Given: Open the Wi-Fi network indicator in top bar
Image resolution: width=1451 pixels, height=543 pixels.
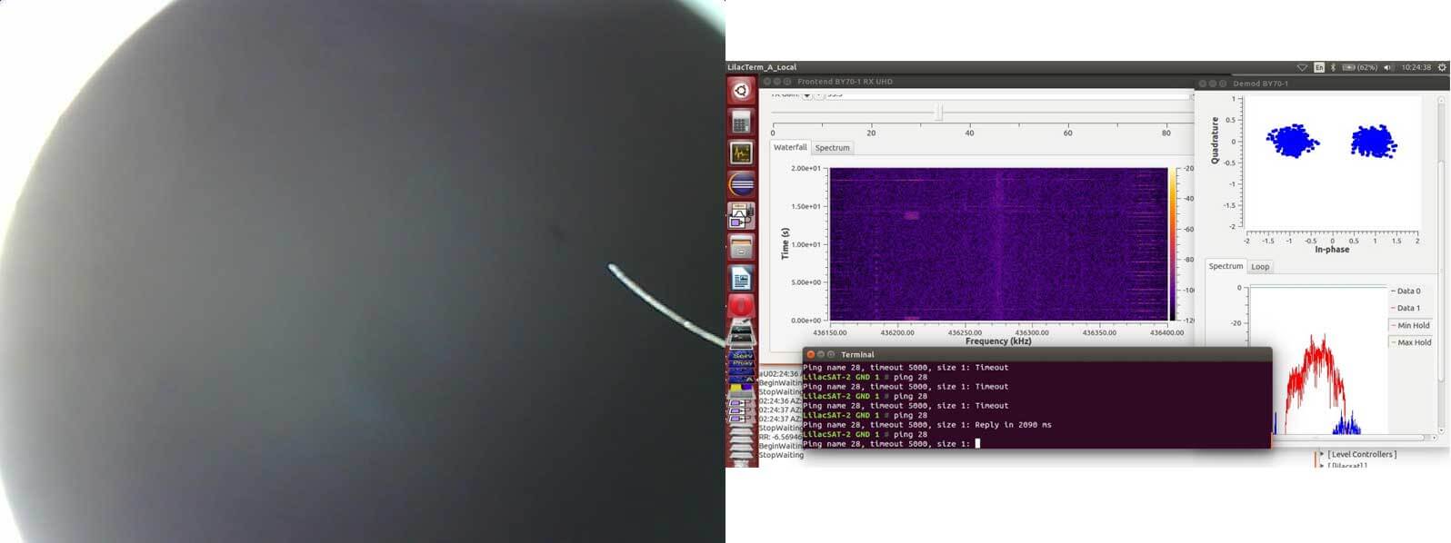Looking at the screenshot, I should [x=1302, y=67].
